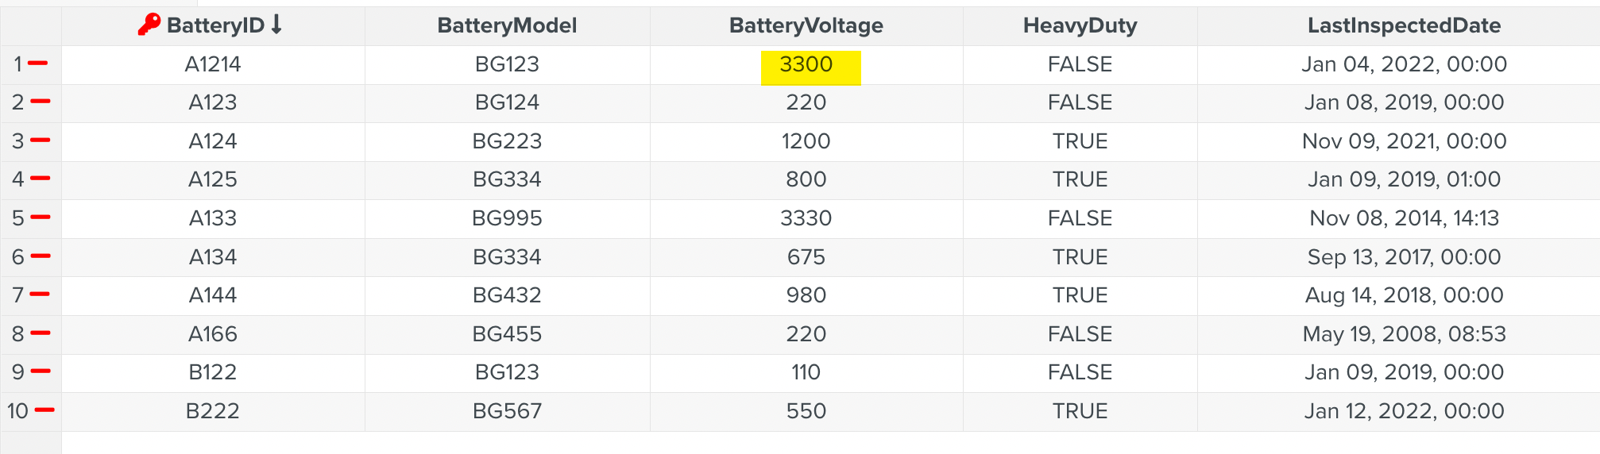Delete row 7 via red minus icon

[41, 294]
